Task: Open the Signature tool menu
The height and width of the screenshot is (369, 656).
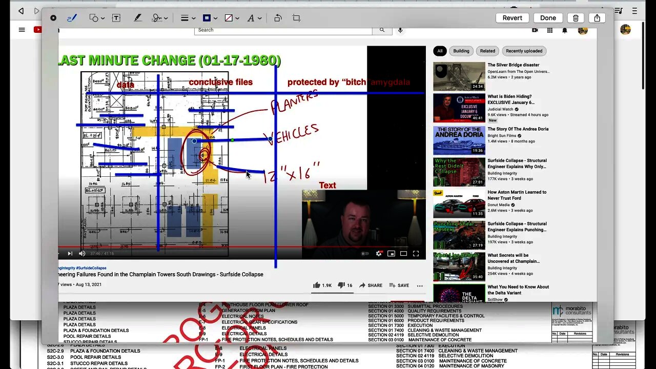Action: [159, 18]
